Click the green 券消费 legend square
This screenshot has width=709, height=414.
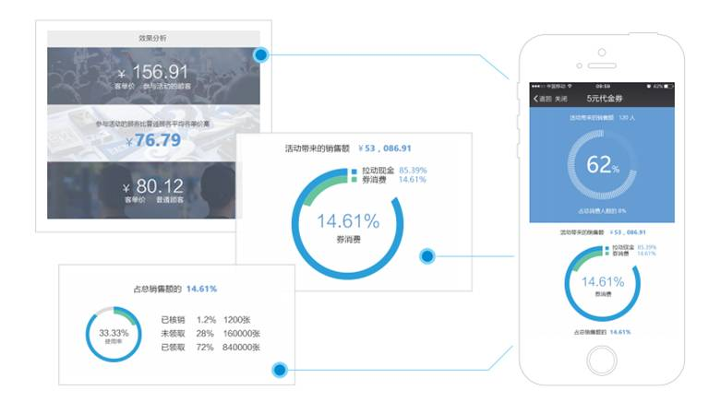click(354, 179)
